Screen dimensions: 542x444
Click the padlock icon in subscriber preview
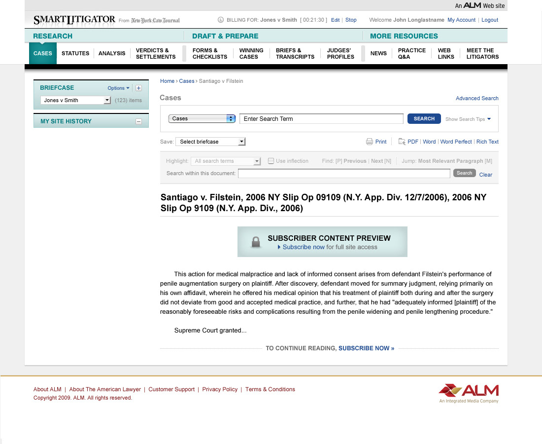(256, 242)
